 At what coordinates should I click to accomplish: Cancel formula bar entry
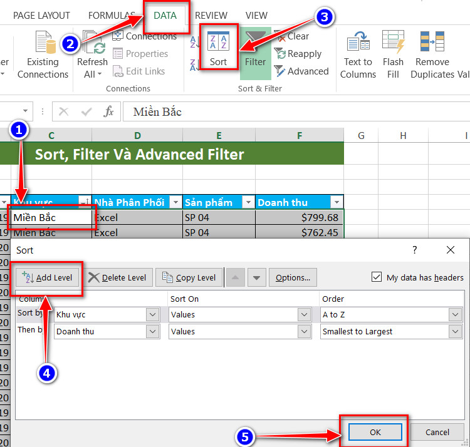(x=63, y=111)
